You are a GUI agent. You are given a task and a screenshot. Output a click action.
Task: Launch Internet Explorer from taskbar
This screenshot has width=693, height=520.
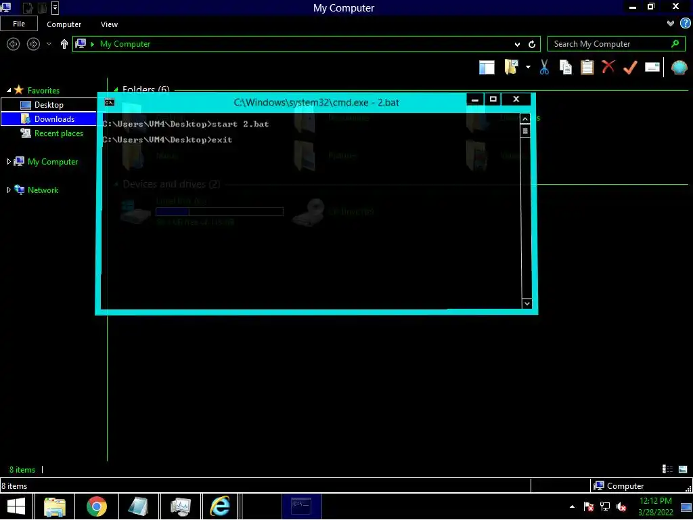220,506
